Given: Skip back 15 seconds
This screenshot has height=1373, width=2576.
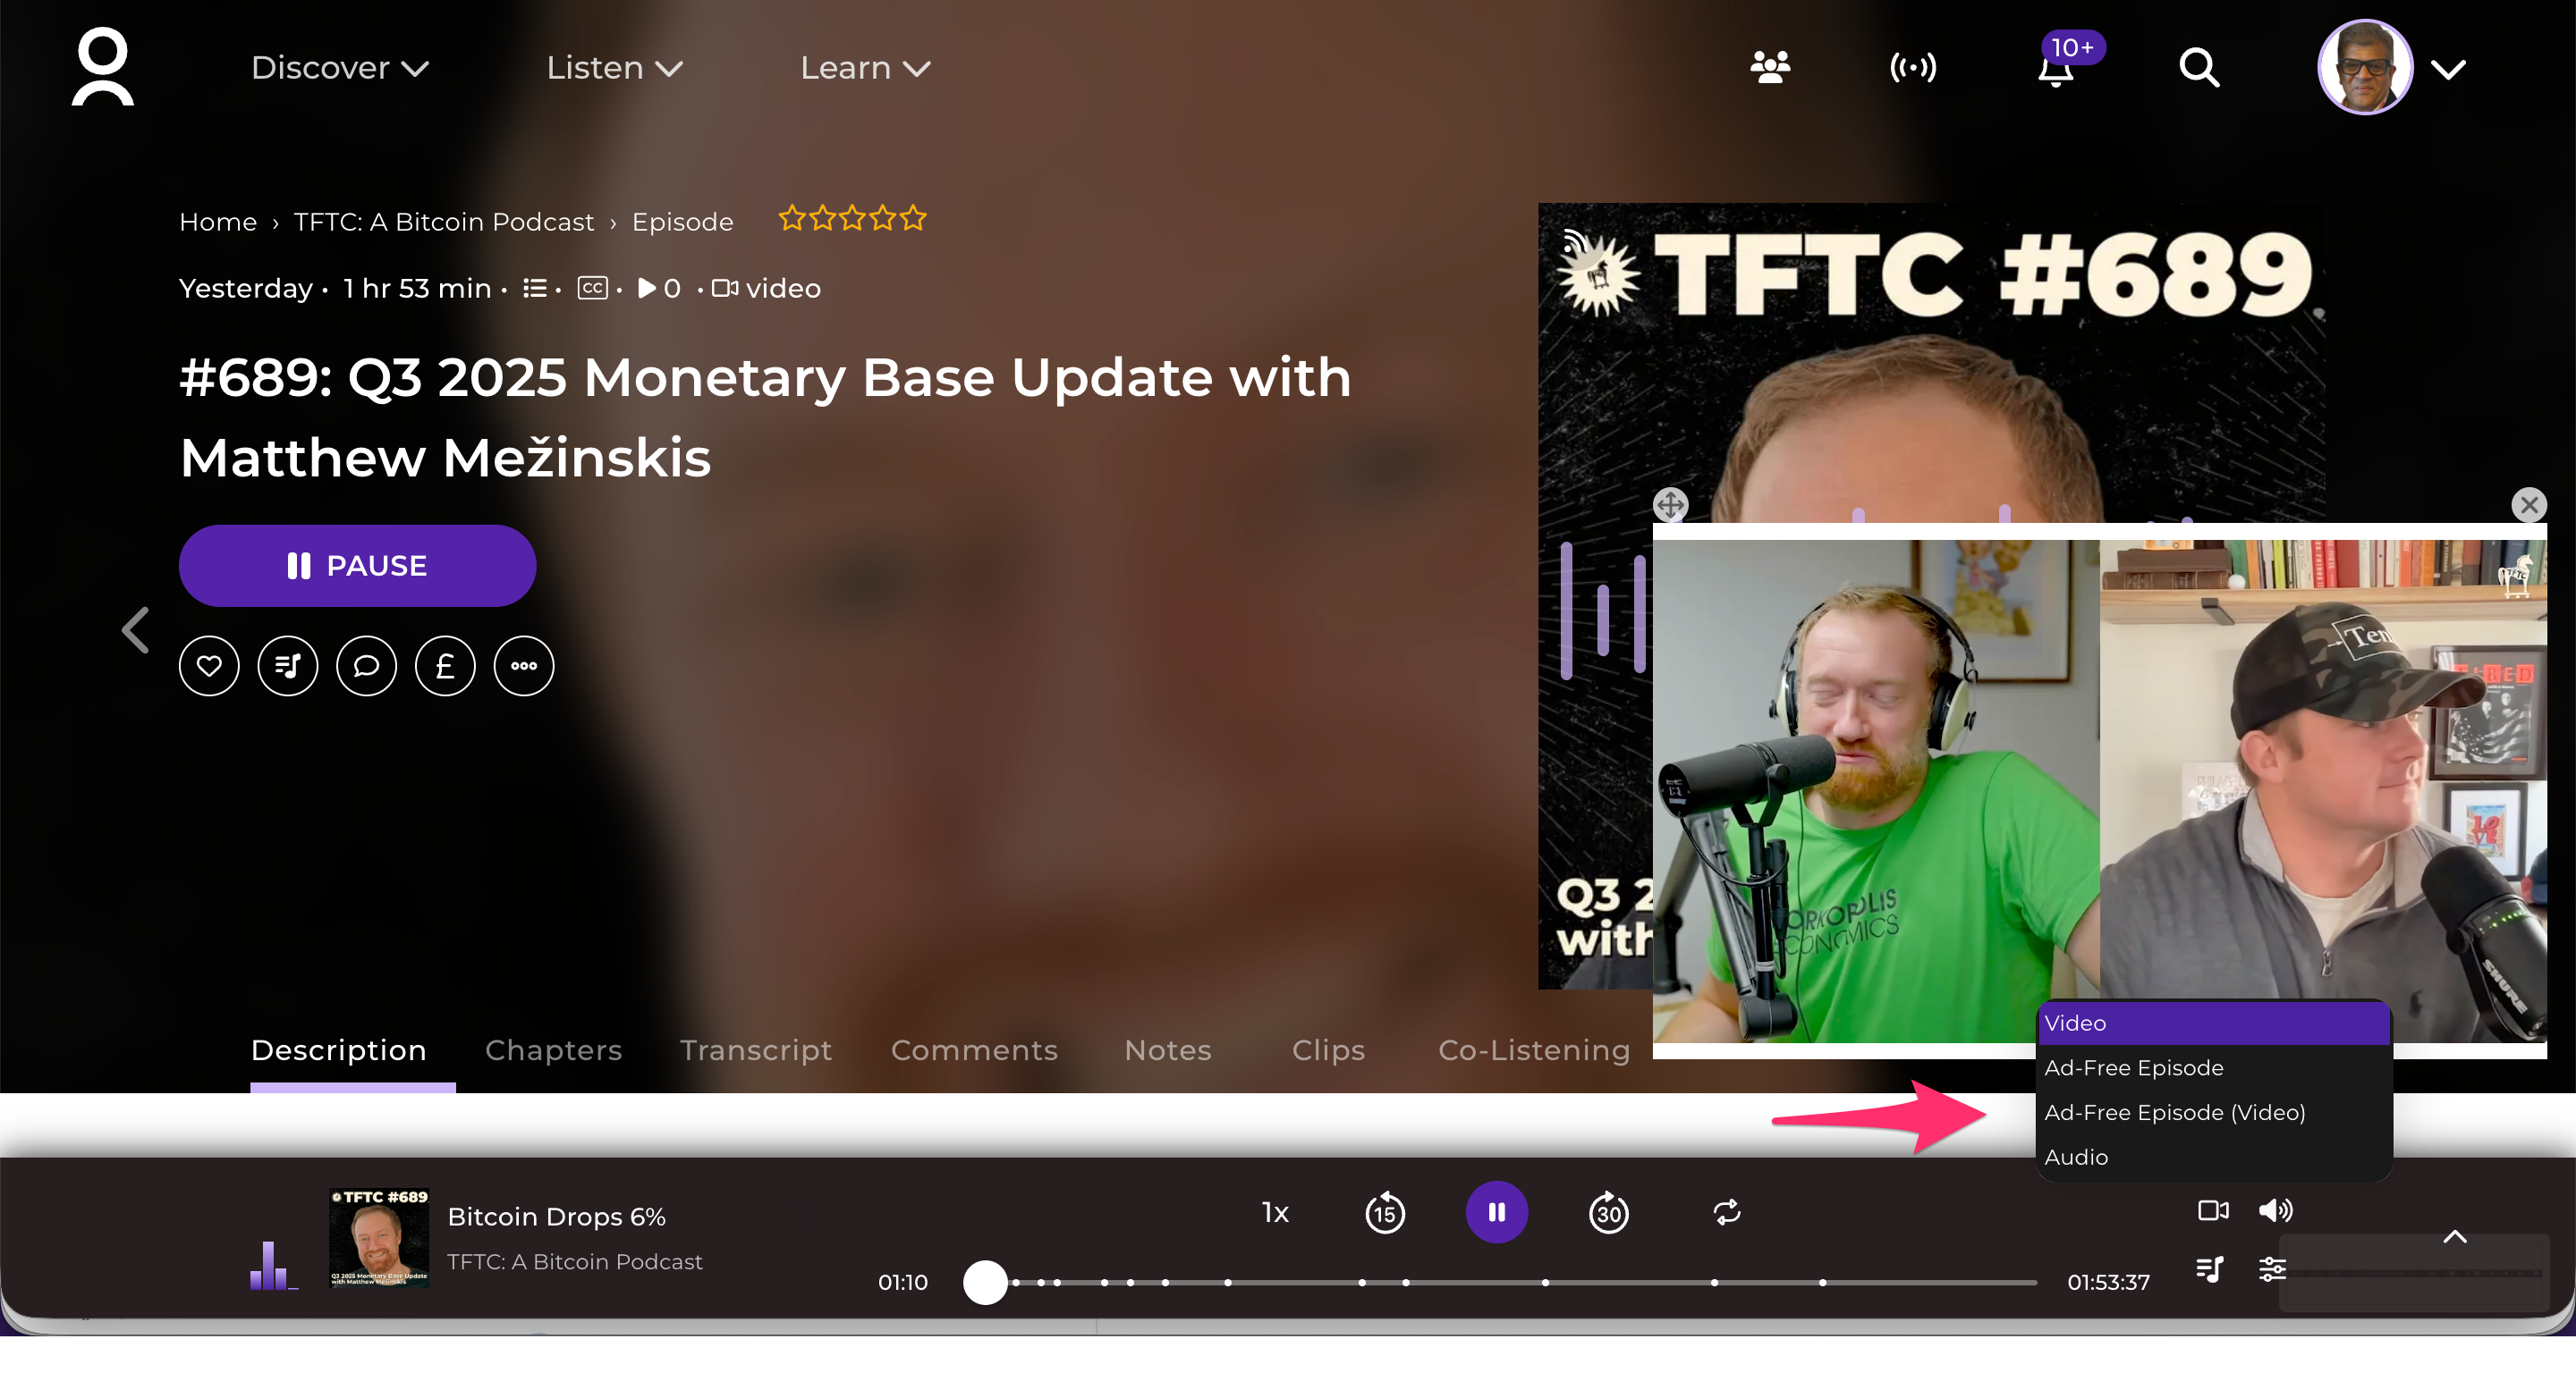Looking at the screenshot, I should [x=1385, y=1213].
